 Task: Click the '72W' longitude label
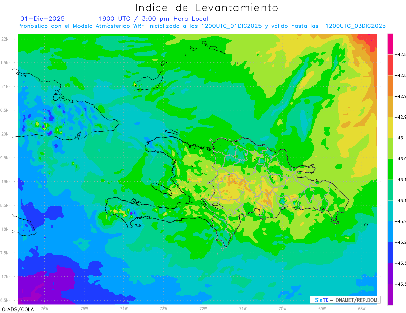(x=203, y=308)
